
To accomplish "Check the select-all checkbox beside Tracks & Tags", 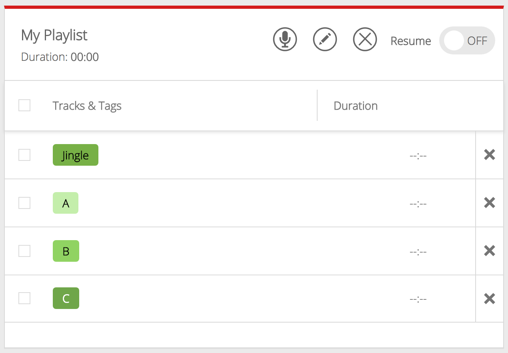I will (24, 105).
